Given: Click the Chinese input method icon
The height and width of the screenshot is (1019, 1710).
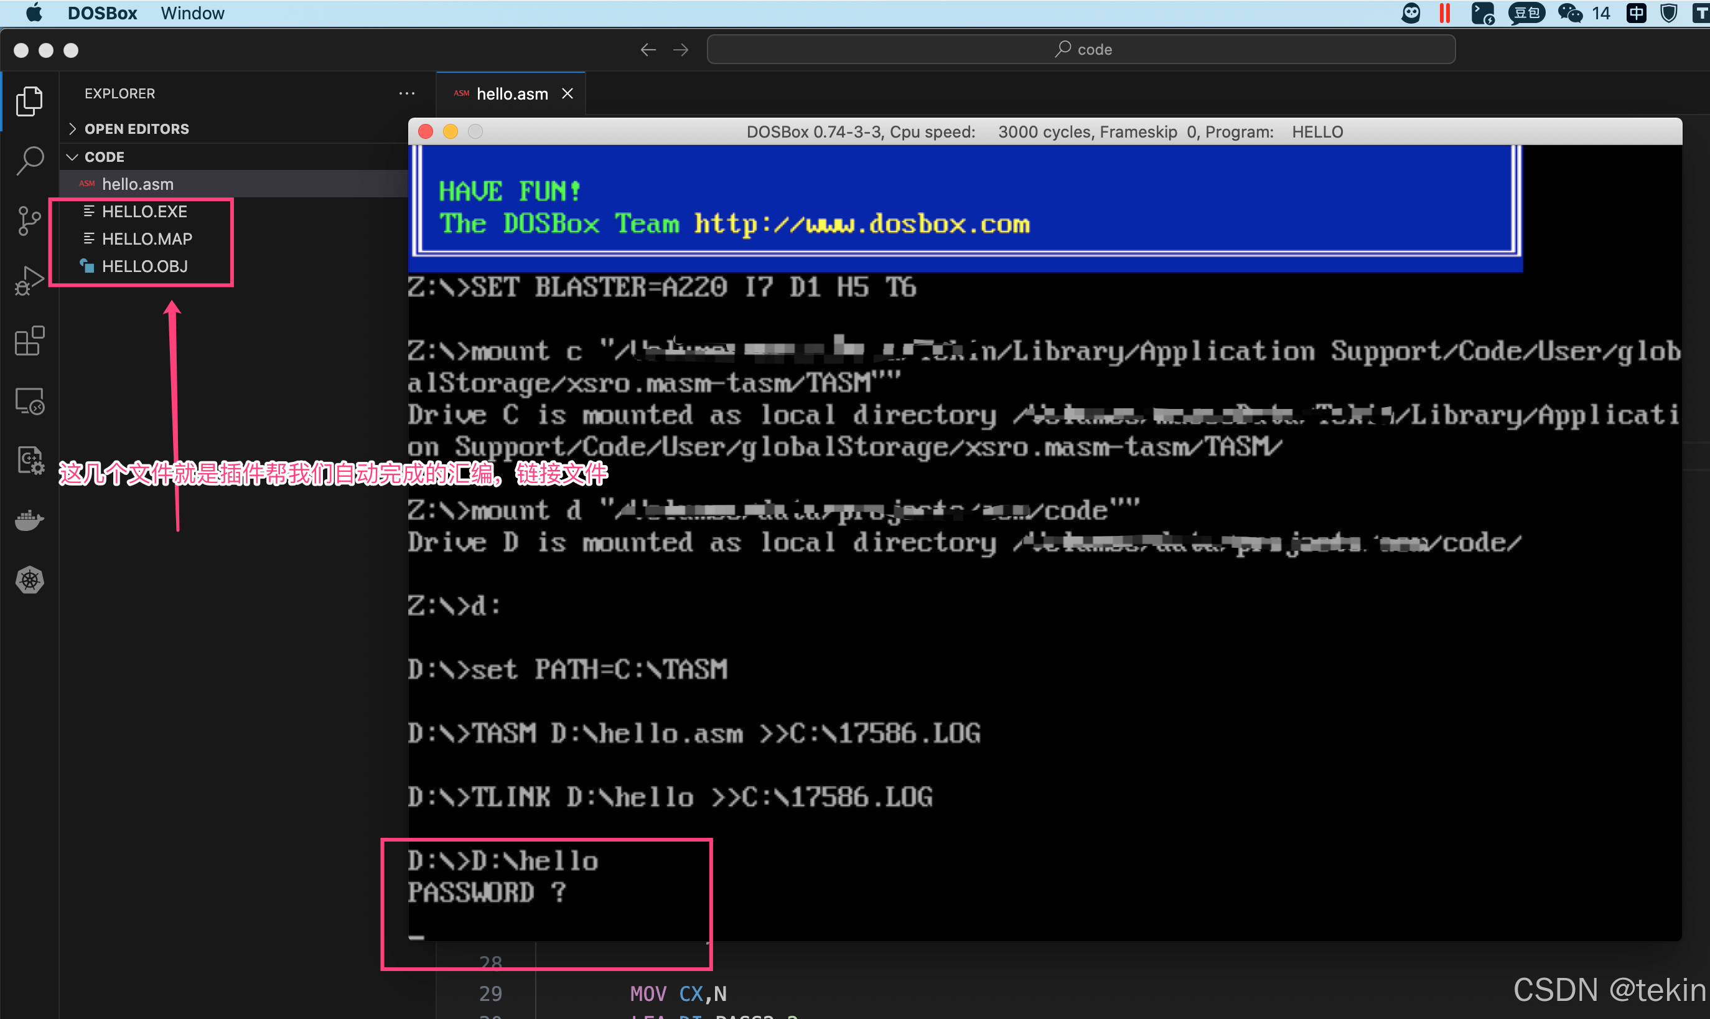Looking at the screenshot, I should (x=1636, y=13).
